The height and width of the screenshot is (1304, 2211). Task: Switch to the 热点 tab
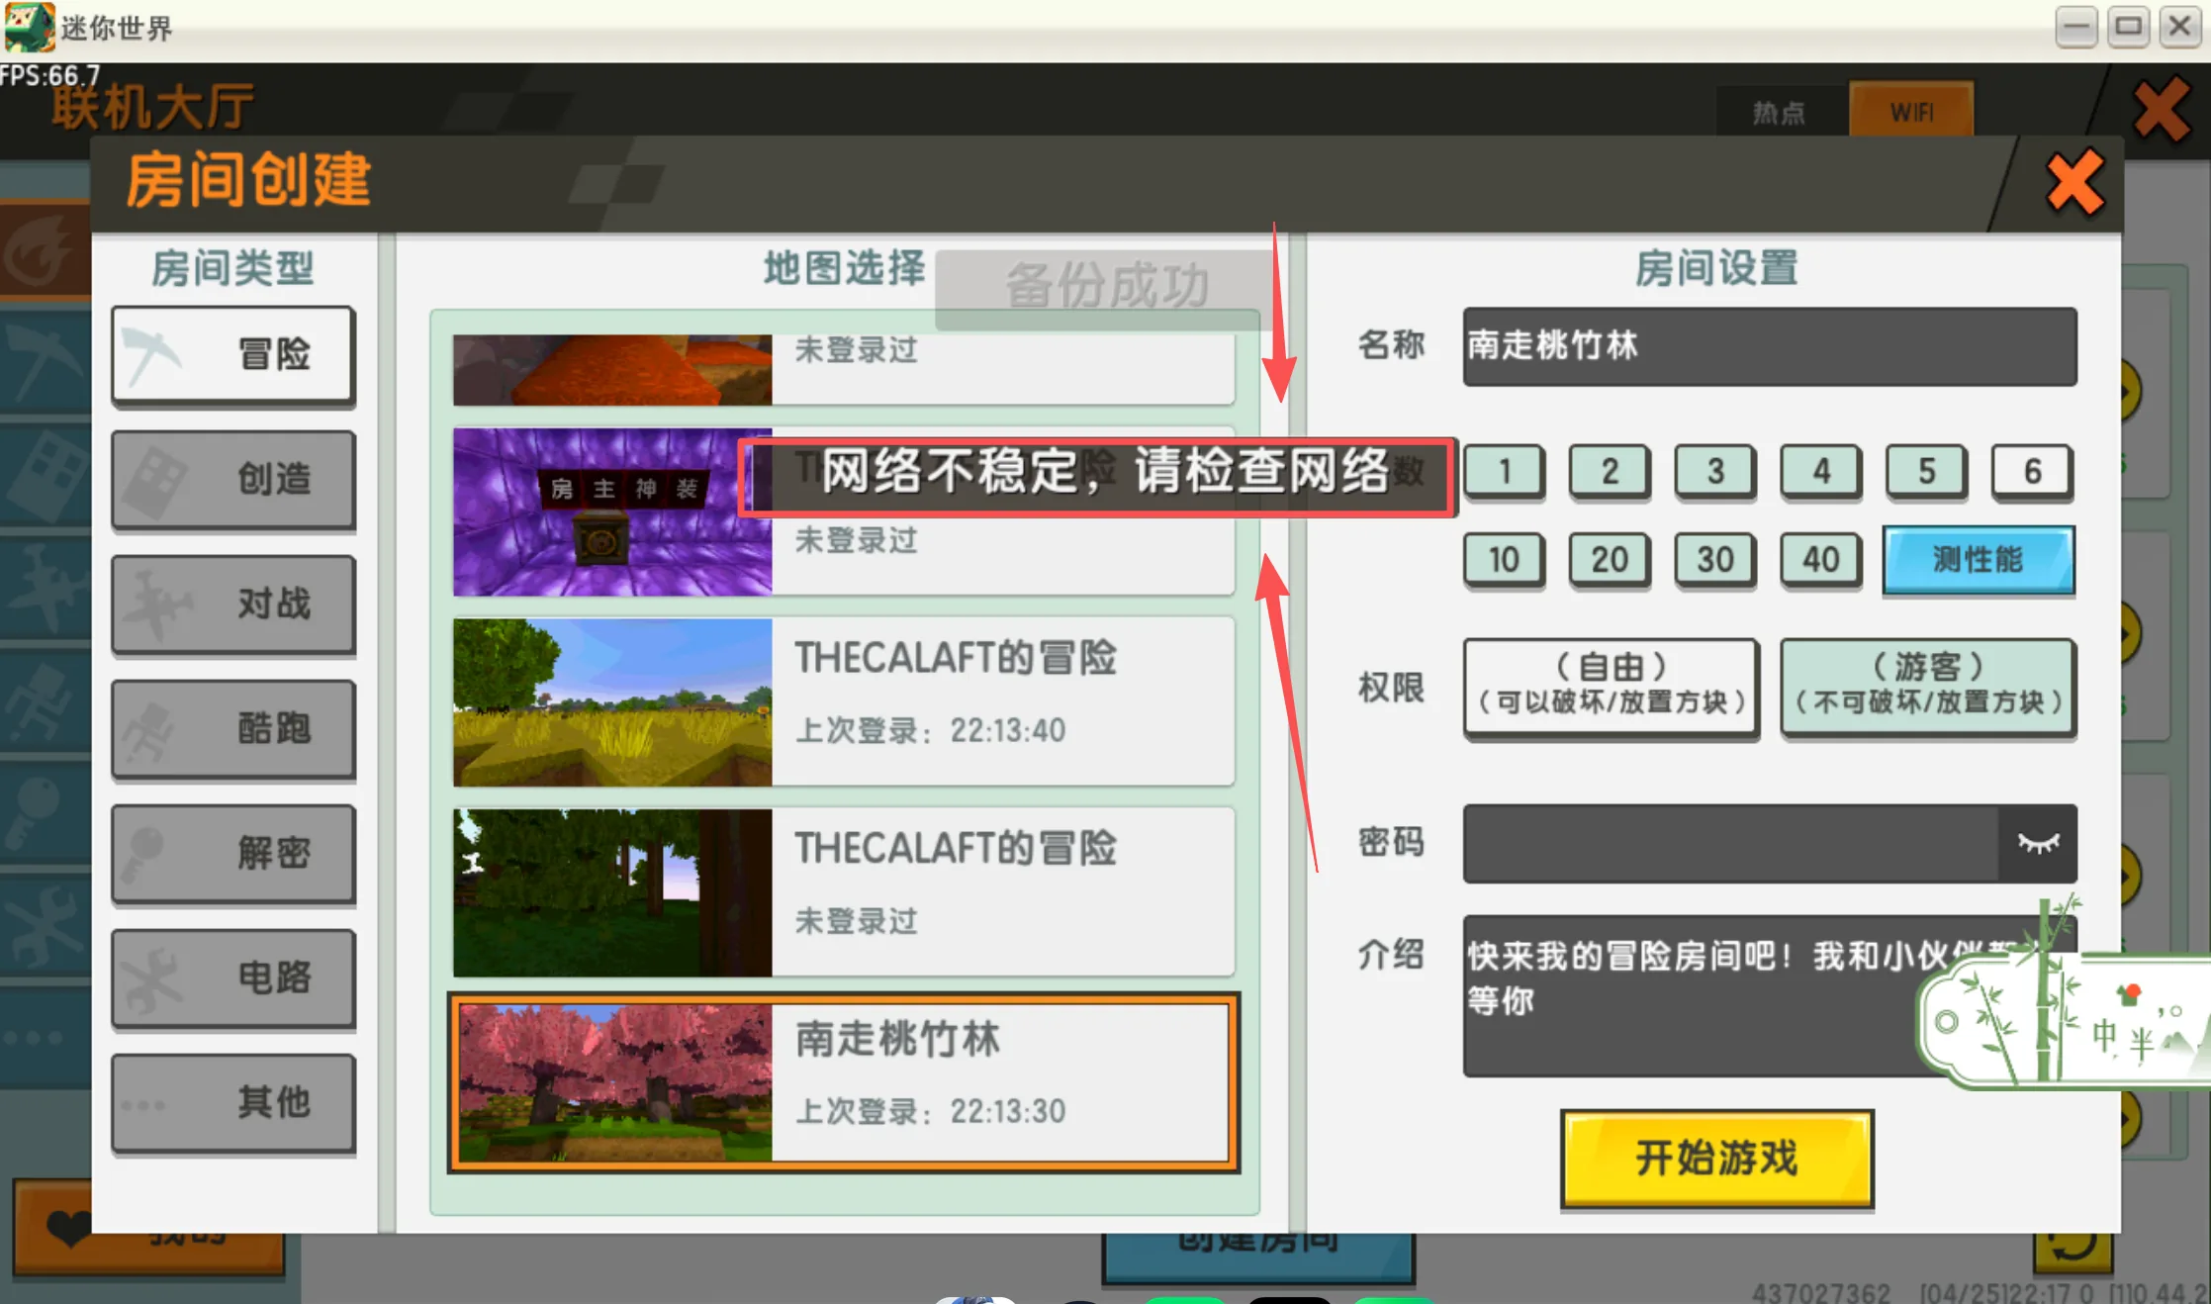[1780, 113]
